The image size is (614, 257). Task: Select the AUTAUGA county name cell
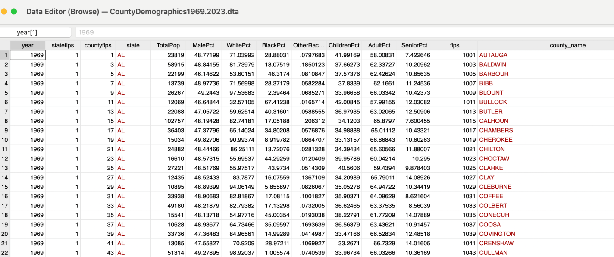click(493, 55)
